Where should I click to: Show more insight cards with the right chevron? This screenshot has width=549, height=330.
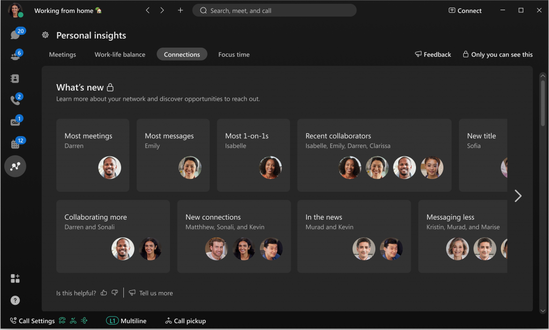click(517, 196)
